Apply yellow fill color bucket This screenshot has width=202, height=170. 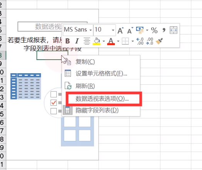[x=97, y=41]
